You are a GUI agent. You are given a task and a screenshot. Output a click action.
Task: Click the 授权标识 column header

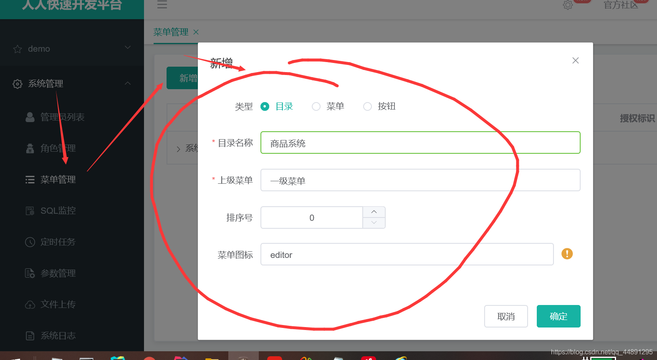tap(637, 118)
